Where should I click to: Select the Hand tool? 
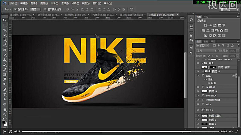[5, 109]
